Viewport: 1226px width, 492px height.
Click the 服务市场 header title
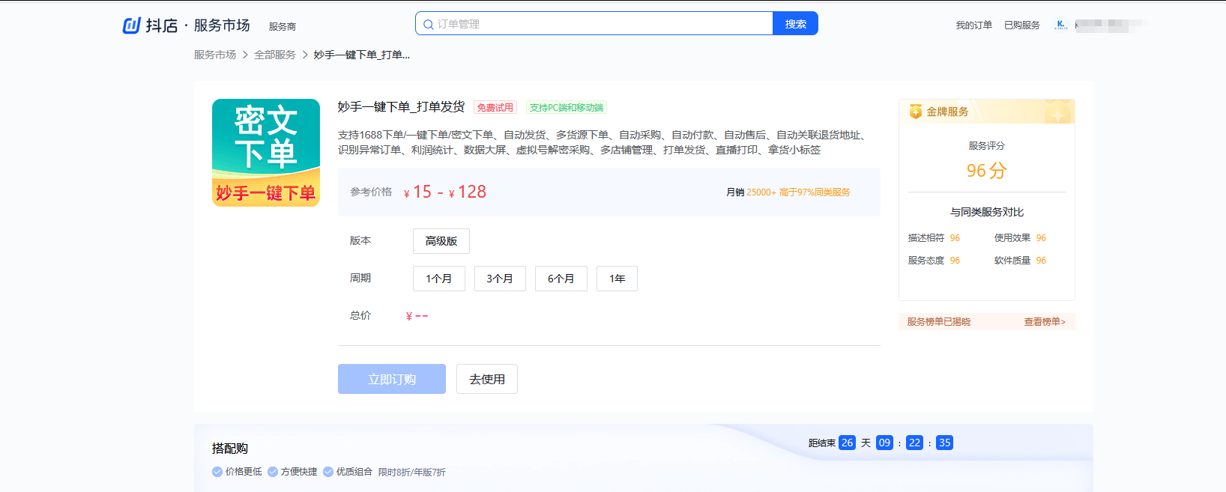pyautogui.click(x=222, y=25)
